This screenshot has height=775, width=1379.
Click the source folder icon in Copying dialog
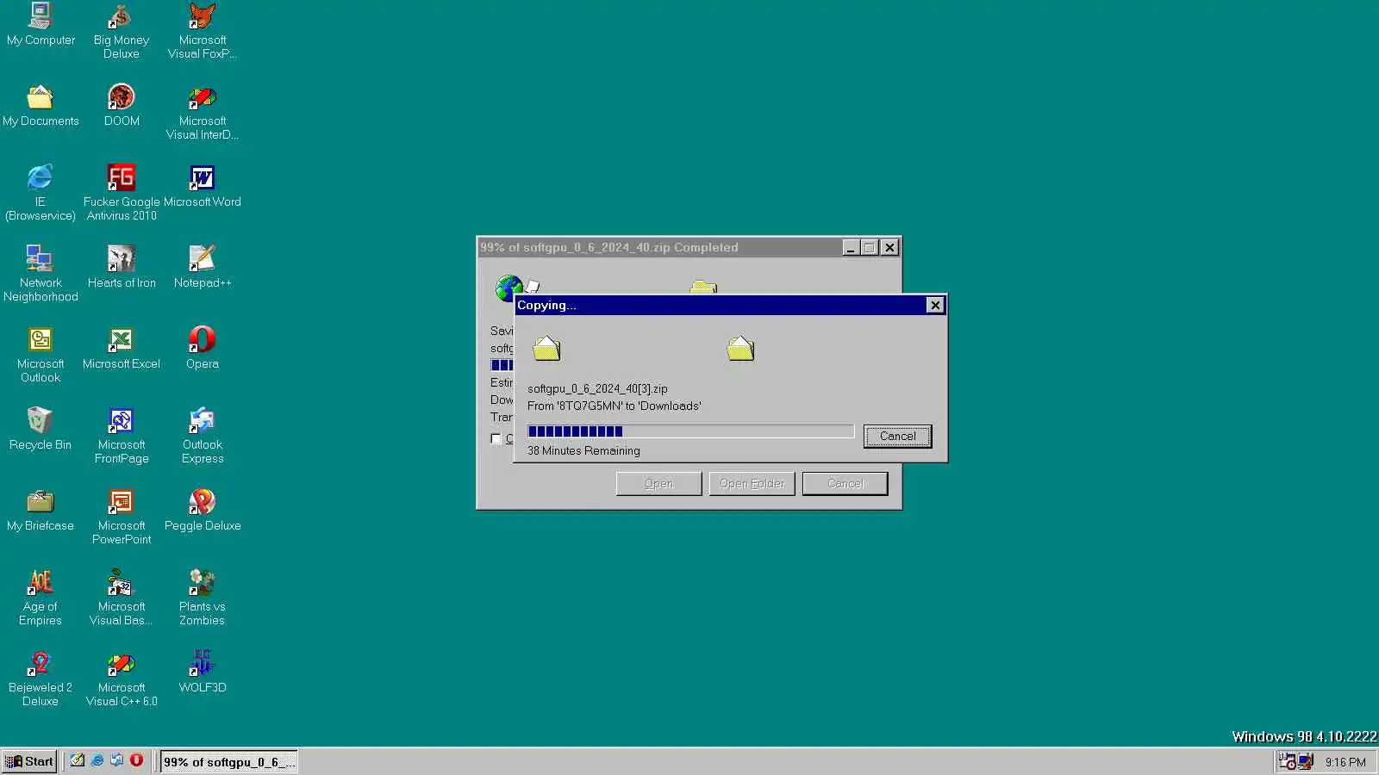546,348
